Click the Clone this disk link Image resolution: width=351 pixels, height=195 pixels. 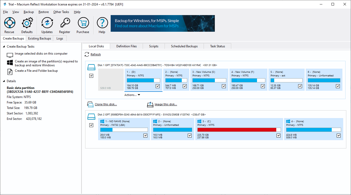pos(106,105)
